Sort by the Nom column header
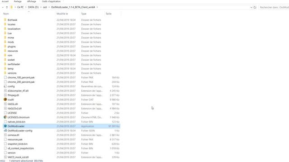 point(6,14)
